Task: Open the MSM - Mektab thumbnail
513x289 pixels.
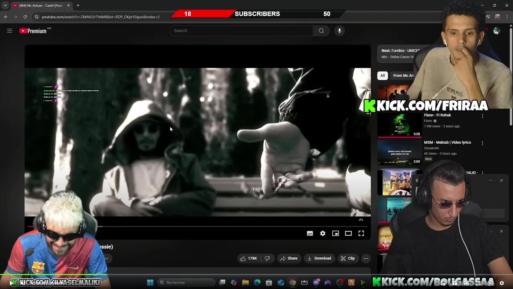Action: (x=399, y=153)
